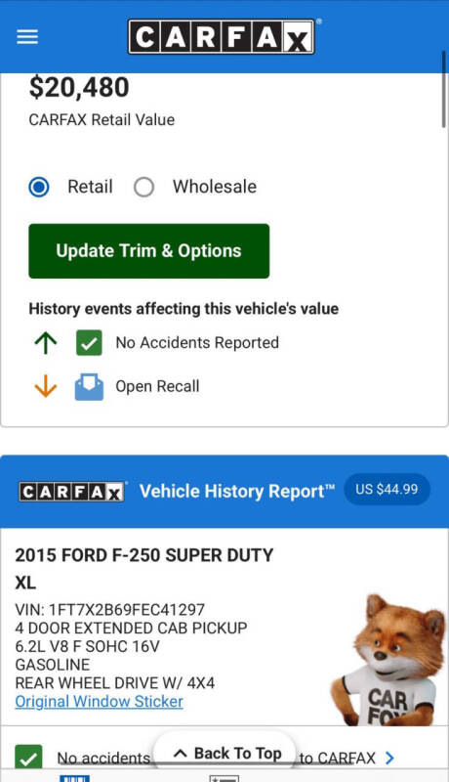Screen dimensions: 449x782
Task: Click the green up arrow icon
Action: click(46, 343)
